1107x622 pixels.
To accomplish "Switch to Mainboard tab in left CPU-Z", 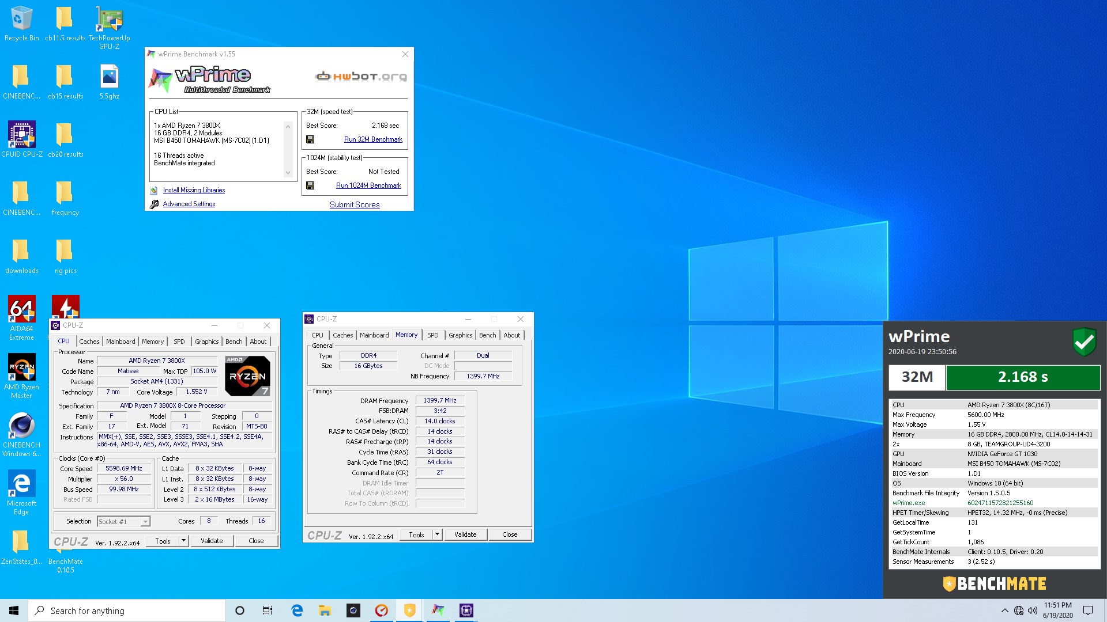I will (x=121, y=342).
